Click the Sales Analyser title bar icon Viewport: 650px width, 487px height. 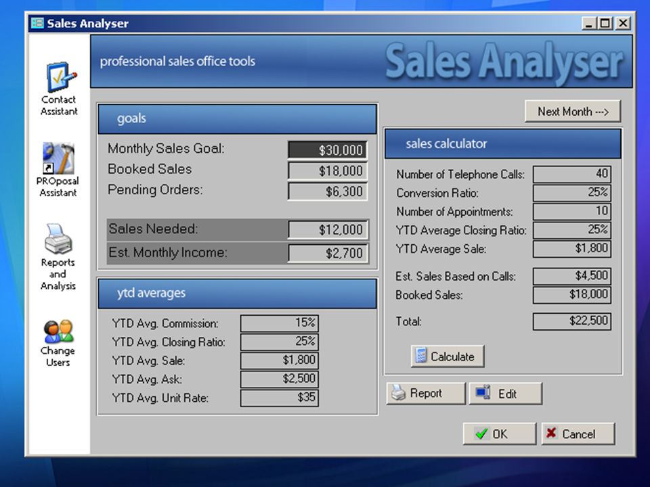(37, 23)
